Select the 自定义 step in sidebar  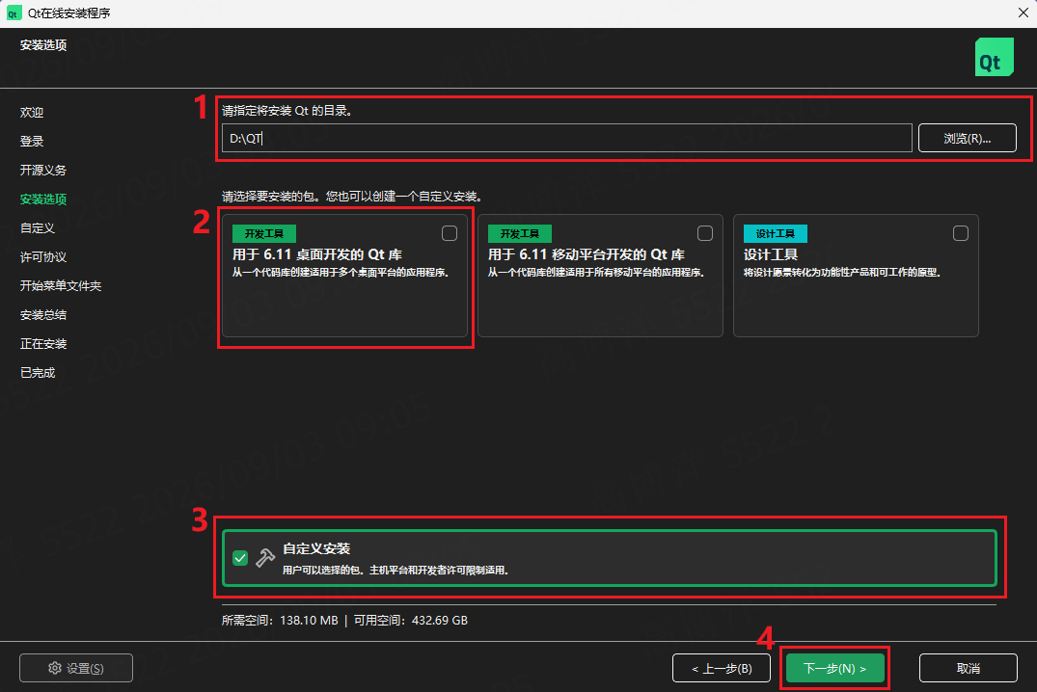pos(38,228)
